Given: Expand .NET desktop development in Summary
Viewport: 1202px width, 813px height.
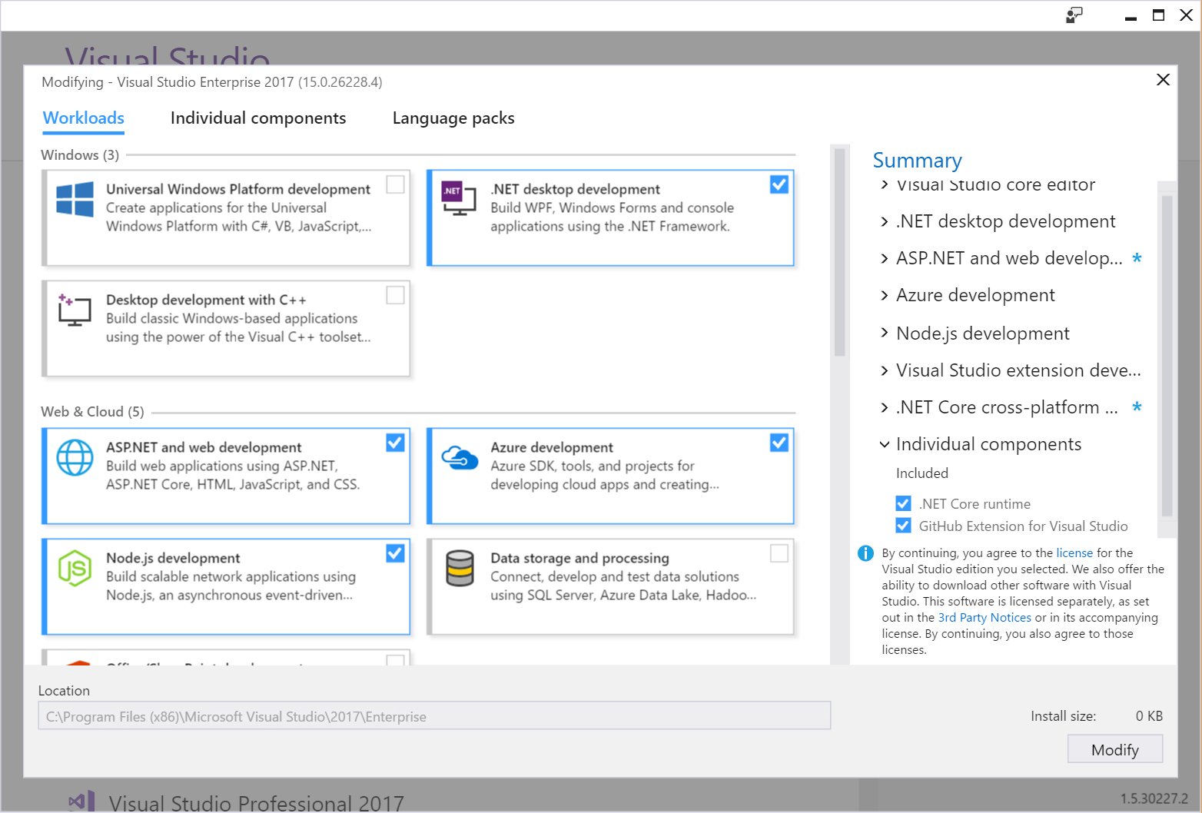Looking at the screenshot, I should pos(884,222).
